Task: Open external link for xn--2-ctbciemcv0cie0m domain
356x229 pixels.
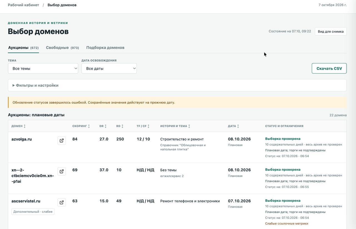Action: coord(62,171)
